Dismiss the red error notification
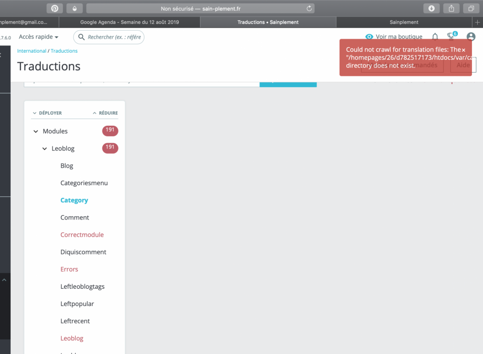The height and width of the screenshot is (354, 483). point(463,50)
